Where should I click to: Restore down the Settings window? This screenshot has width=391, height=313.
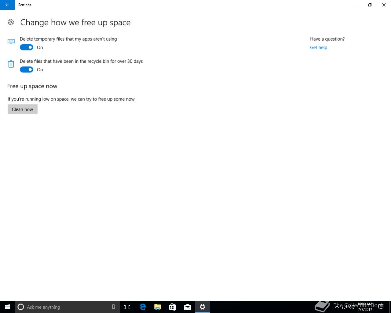(370, 5)
